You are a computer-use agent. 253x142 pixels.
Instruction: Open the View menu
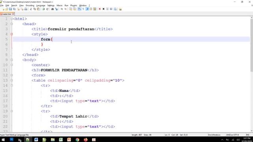[21, 6]
